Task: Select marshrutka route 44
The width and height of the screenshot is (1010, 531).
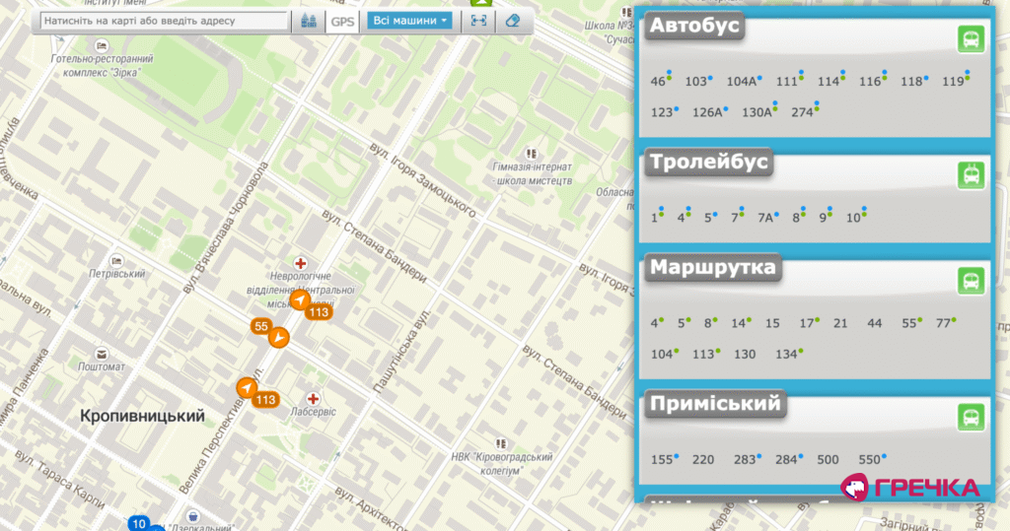Action: pos(874,323)
